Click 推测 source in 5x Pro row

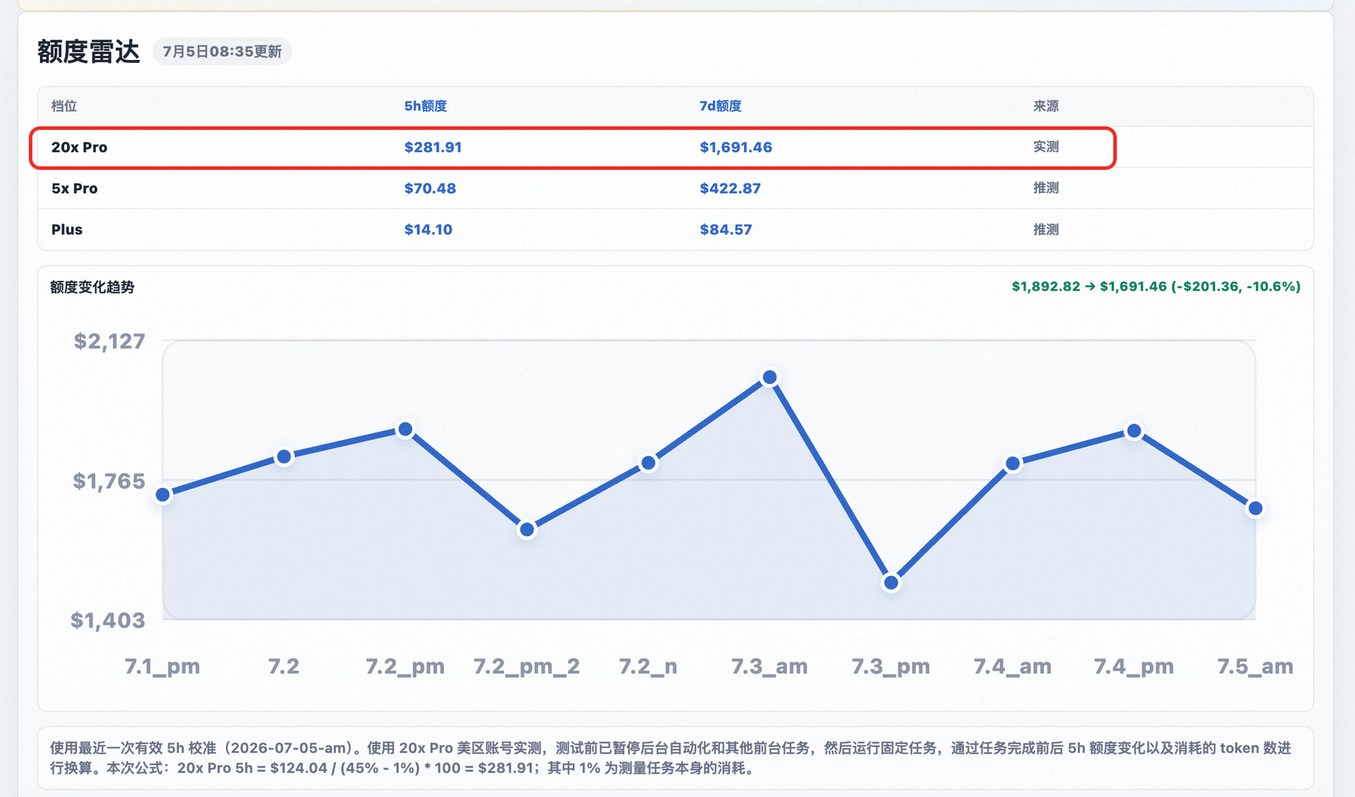(1046, 188)
